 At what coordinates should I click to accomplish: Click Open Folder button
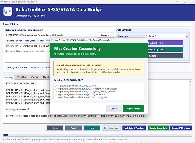click(x=133, y=108)
